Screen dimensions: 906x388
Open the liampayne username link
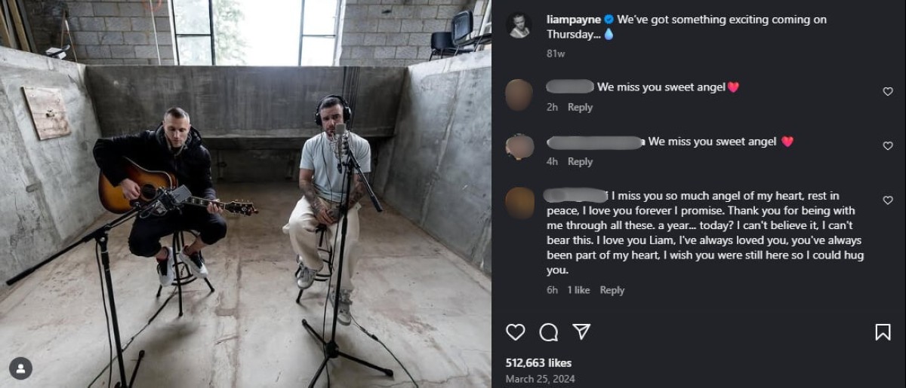coord(574,20)
